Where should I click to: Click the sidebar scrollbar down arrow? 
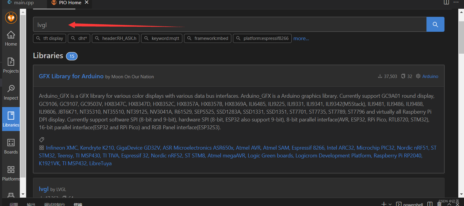tap(23, 194)
